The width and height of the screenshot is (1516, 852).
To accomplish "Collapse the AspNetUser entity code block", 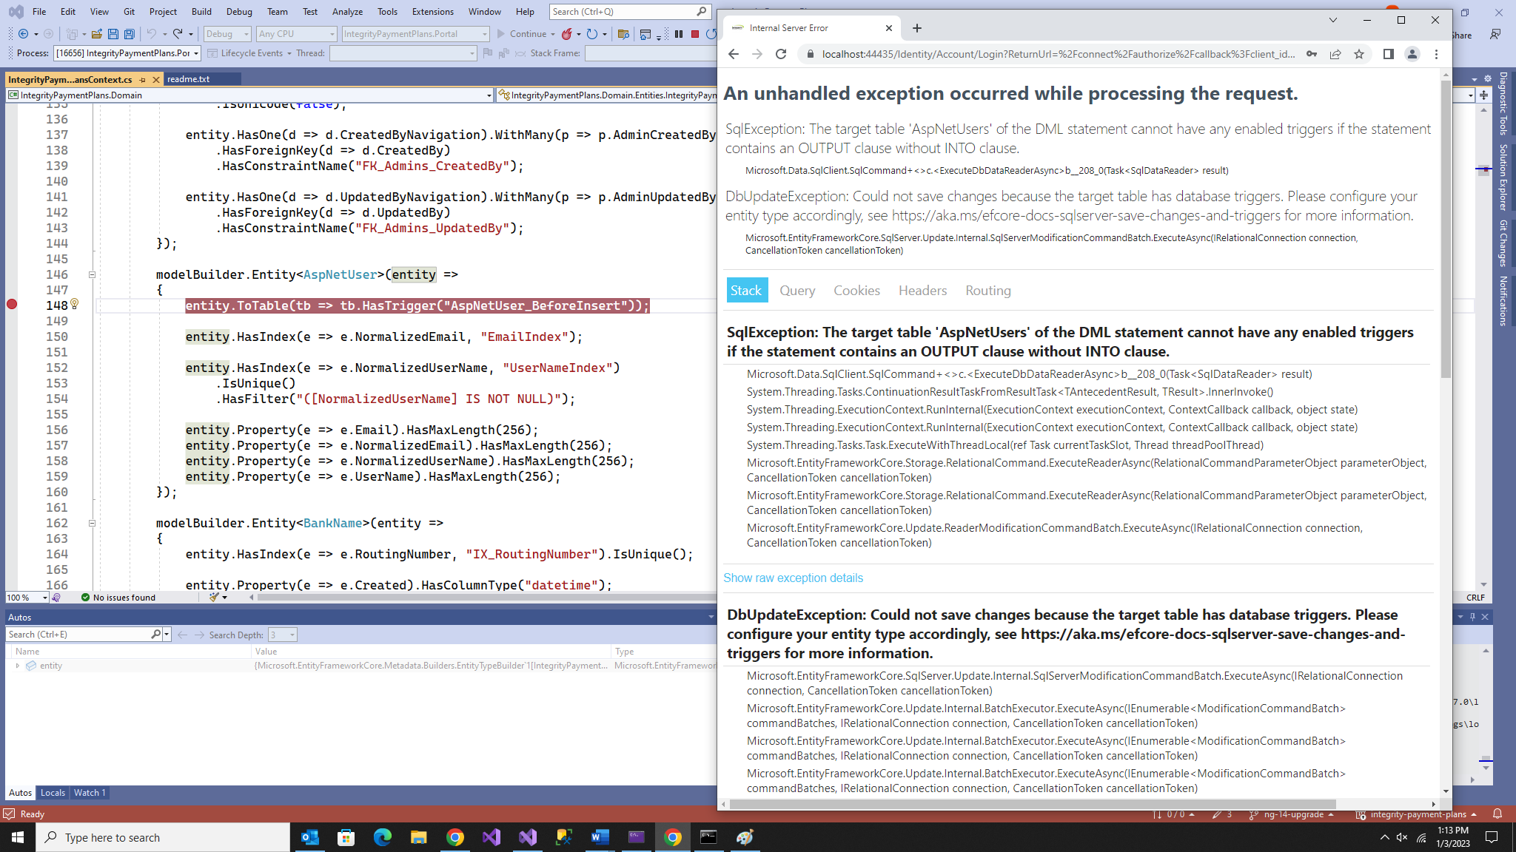I will [x=92, y=274].
